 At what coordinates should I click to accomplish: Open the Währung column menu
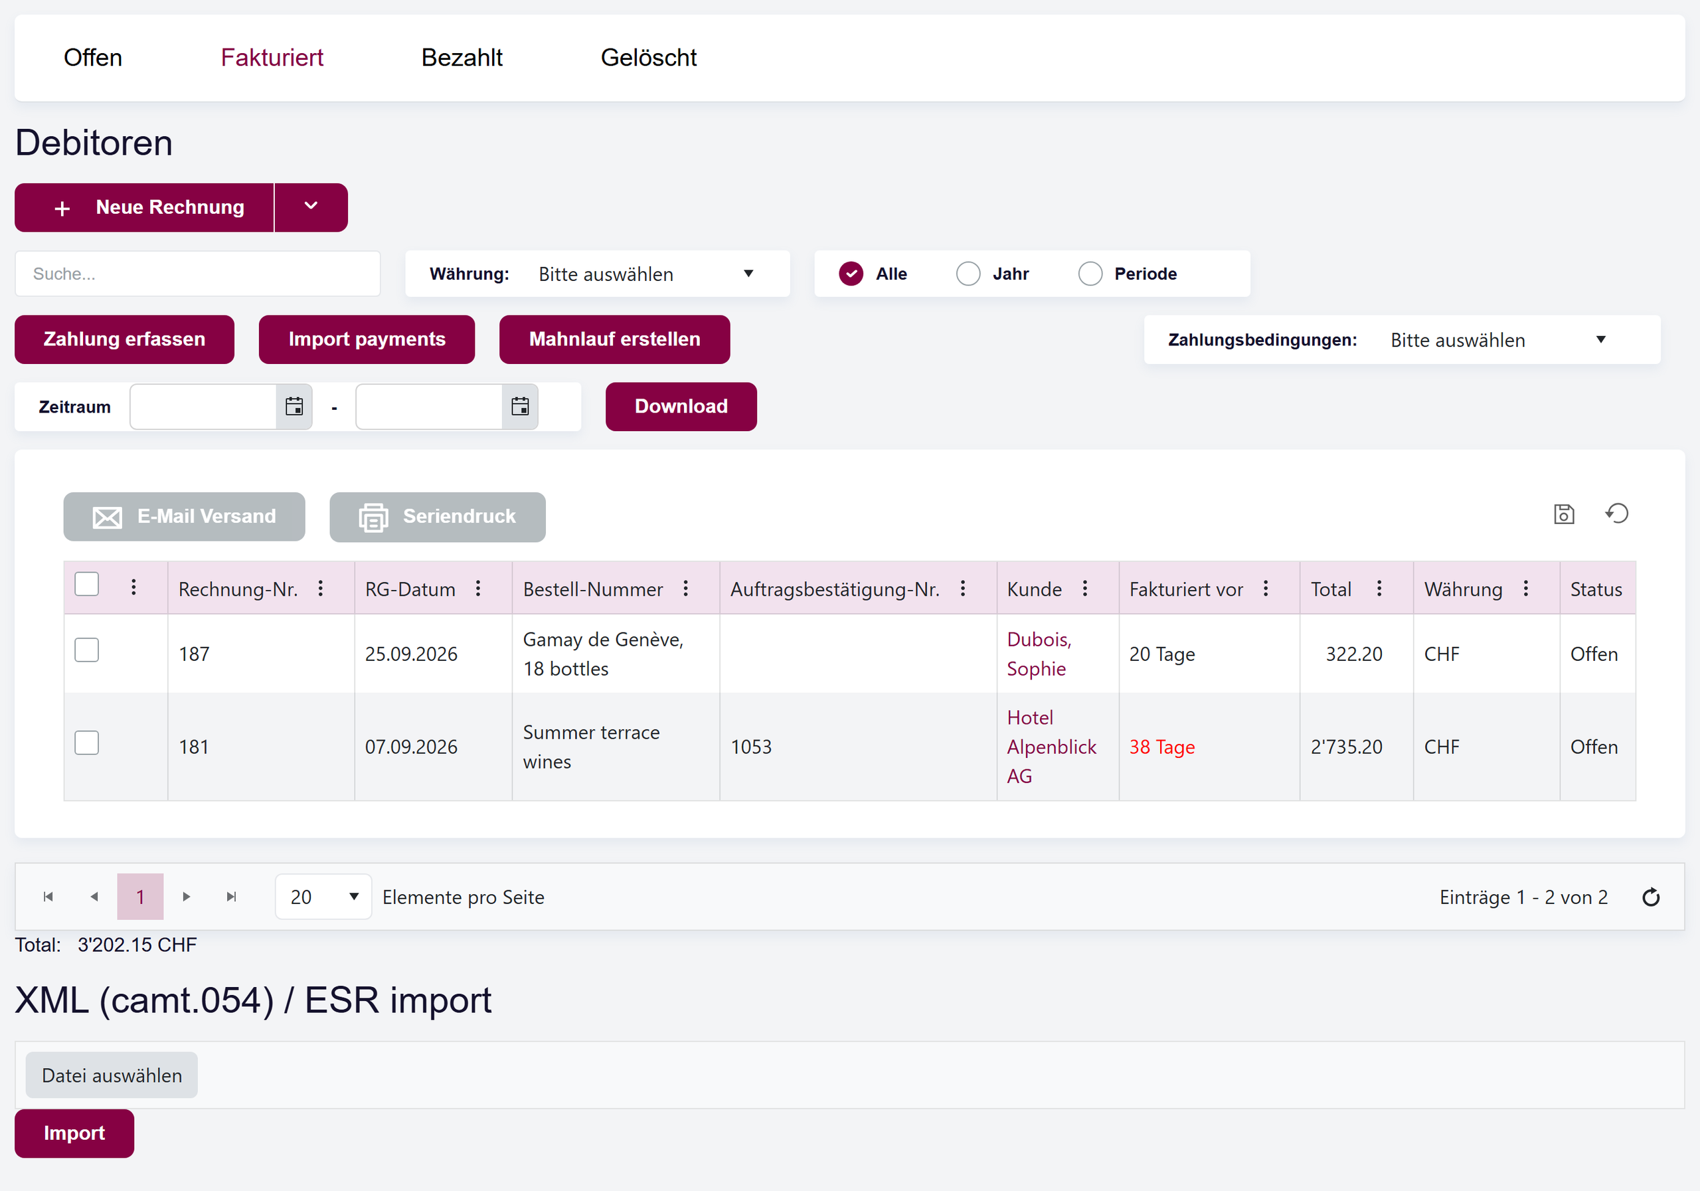coord(1525,588)
